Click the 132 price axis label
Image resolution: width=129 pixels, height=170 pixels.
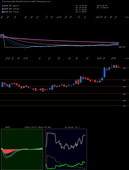pos(124,94)
